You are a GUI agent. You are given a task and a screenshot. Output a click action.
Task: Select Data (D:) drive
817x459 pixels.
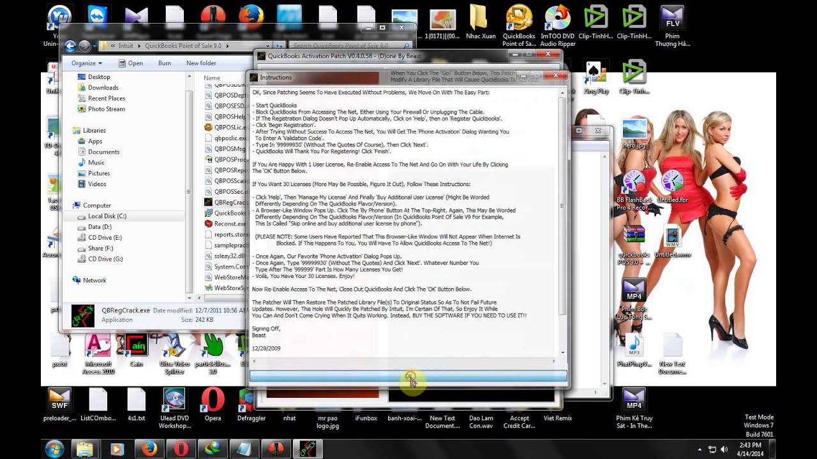(x=100, y=227)
